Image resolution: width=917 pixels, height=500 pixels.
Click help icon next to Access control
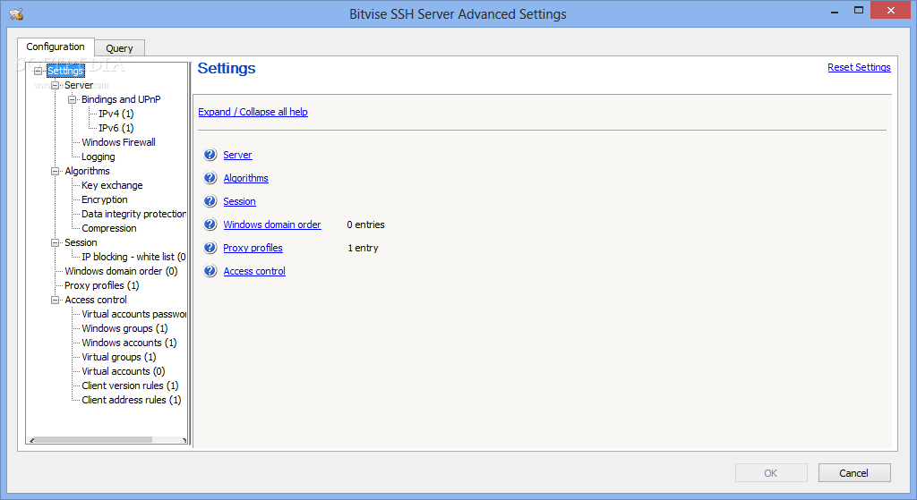click(x=210, y=271)
